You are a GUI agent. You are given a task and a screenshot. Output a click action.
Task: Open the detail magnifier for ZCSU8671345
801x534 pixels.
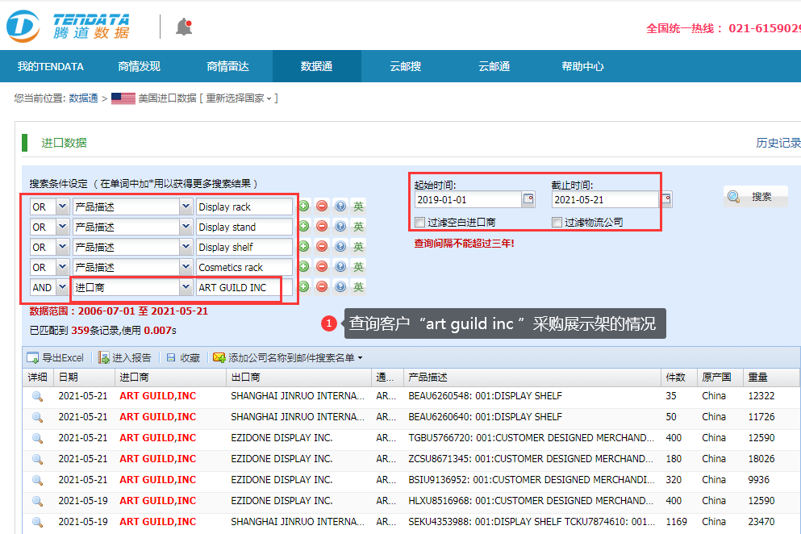[x=37, y=460]
